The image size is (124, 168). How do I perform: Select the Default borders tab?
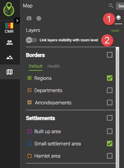coord(36,66)
